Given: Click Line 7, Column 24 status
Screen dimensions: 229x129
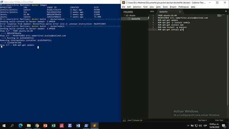Looking at the screenshot, I should point(135,120).
